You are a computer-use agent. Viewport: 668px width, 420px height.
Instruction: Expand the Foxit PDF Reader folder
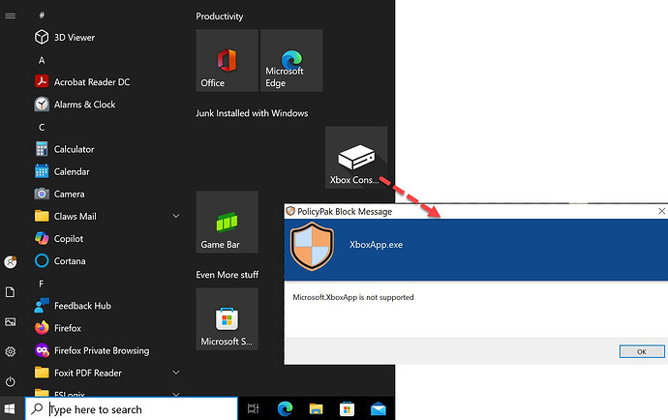[x=176, y=373]
